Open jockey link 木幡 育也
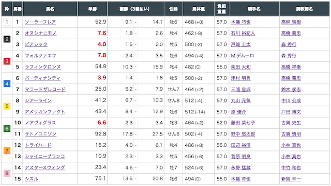The height and width of the screenshot is (186, 331). coord(240,179)
